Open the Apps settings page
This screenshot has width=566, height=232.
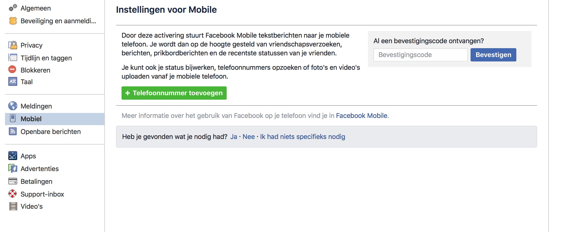point(28,156)
